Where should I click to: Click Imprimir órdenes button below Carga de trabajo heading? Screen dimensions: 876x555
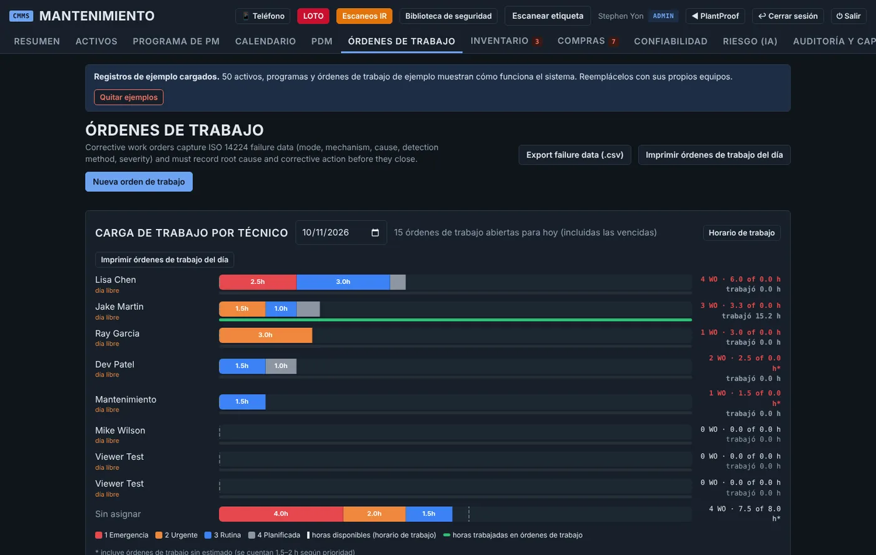[x=165, y=260]
